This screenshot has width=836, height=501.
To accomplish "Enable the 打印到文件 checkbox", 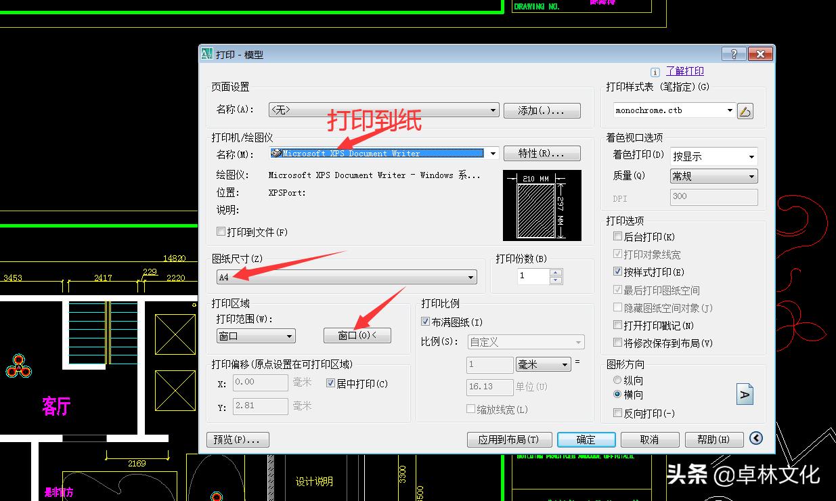I will click(x=221, y=231).
